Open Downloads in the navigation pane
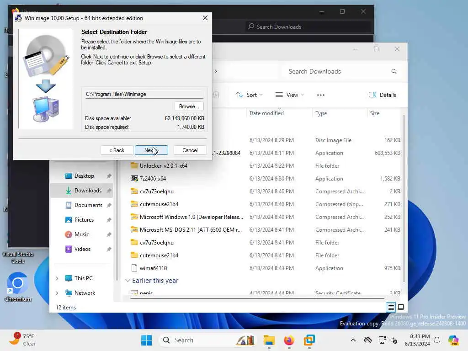The image size is (468, 351). click(88, 191)
